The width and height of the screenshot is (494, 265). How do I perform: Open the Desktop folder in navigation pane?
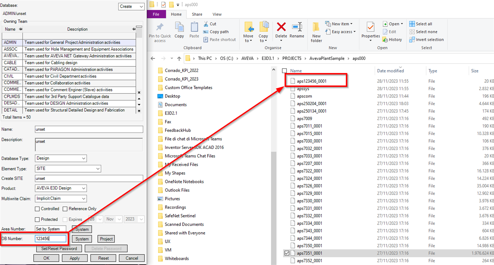pos(172,96)
